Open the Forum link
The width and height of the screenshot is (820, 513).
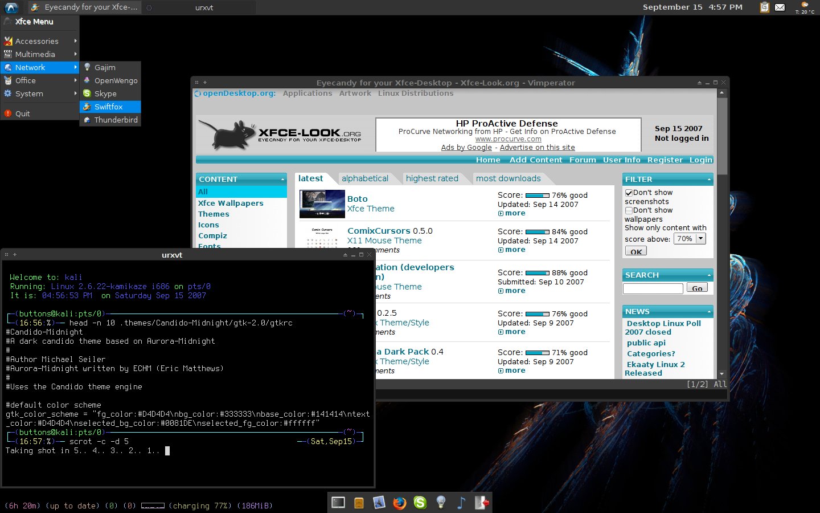click(x=583, y=160)
